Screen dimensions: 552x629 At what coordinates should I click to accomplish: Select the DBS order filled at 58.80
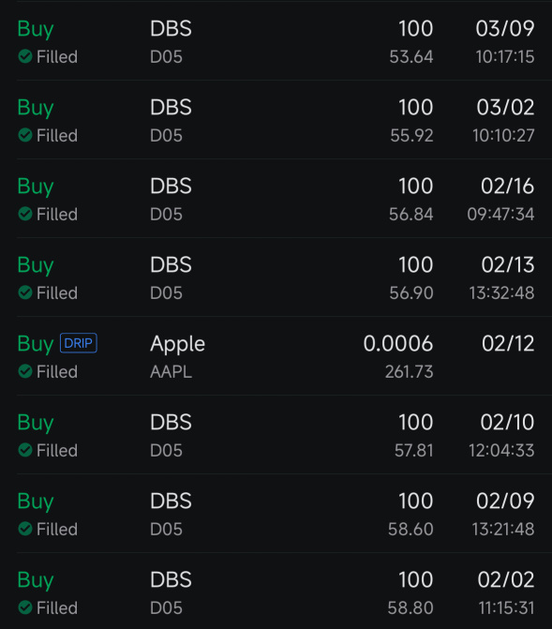pyautogui.click(x=276, y=591)
